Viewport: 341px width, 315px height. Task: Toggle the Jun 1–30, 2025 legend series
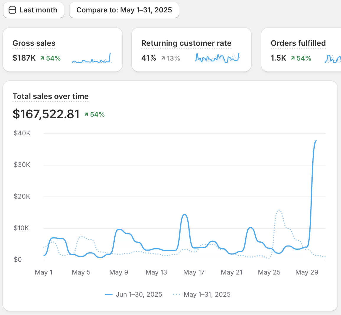pos(134,294)
